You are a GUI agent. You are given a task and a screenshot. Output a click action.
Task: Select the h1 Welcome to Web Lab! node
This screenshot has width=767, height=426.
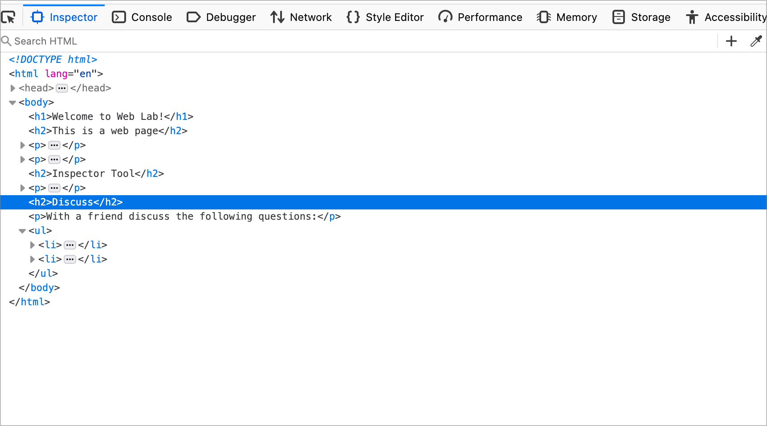(111, 117)
